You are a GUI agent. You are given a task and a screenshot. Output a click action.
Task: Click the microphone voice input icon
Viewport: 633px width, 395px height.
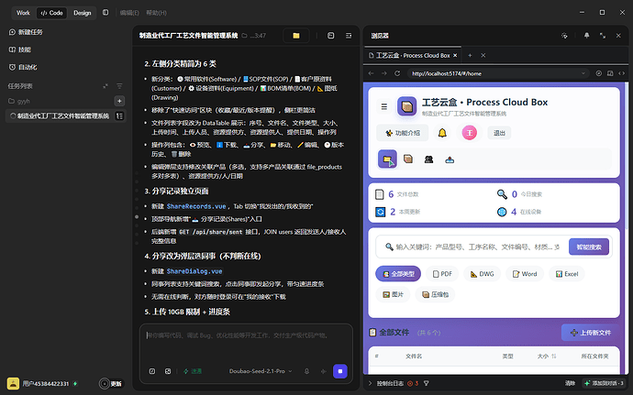[x=306, y=371]
